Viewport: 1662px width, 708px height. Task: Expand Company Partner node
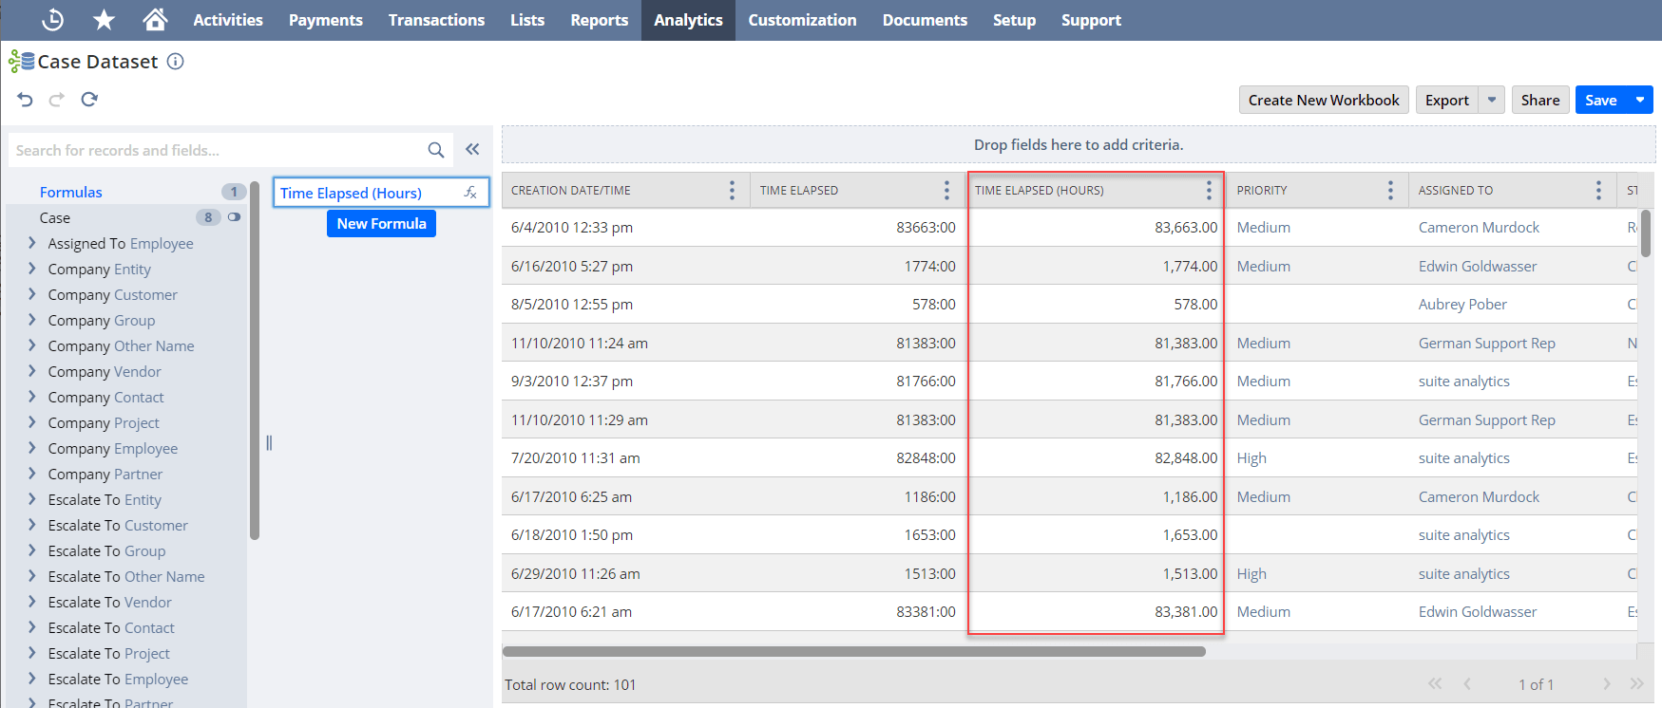tap(32, 474)
